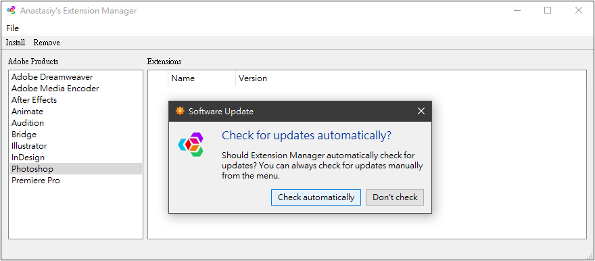Open the File menu
595x261 pixels.
coord(13,28)
